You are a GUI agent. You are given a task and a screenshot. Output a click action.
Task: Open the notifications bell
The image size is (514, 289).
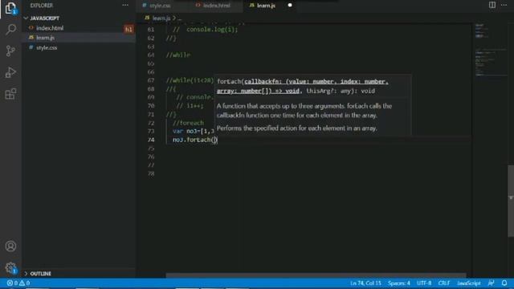click(504, 283)
